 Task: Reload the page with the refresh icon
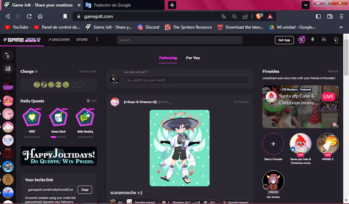29,16
